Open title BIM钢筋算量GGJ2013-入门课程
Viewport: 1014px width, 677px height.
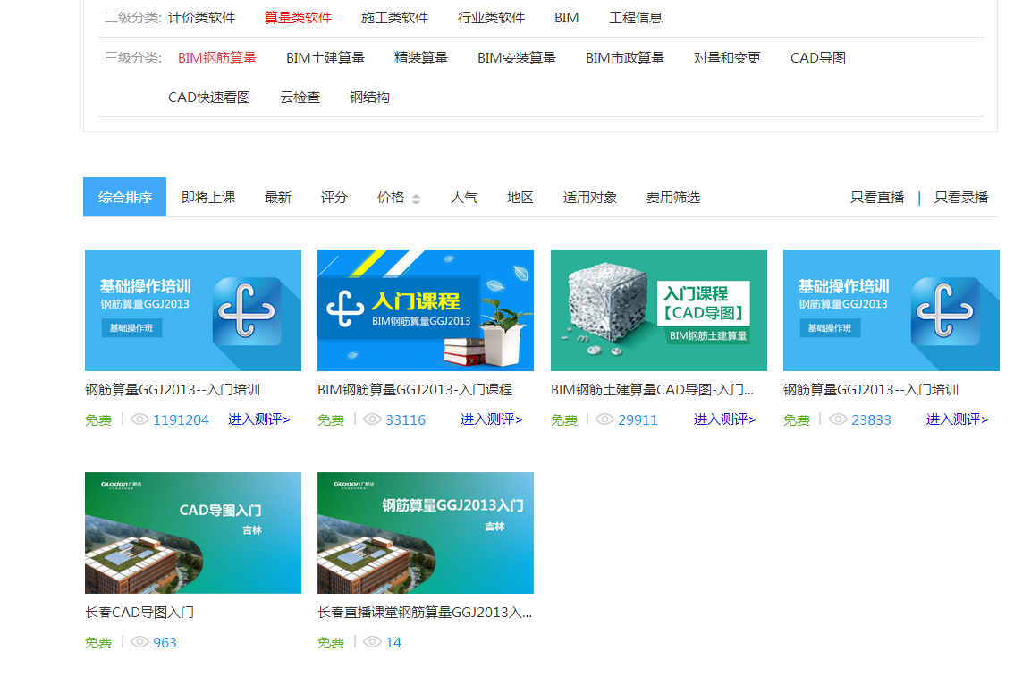pos(415,390)
